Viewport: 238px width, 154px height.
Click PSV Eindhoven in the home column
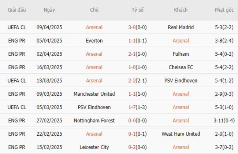click(94, 107)
